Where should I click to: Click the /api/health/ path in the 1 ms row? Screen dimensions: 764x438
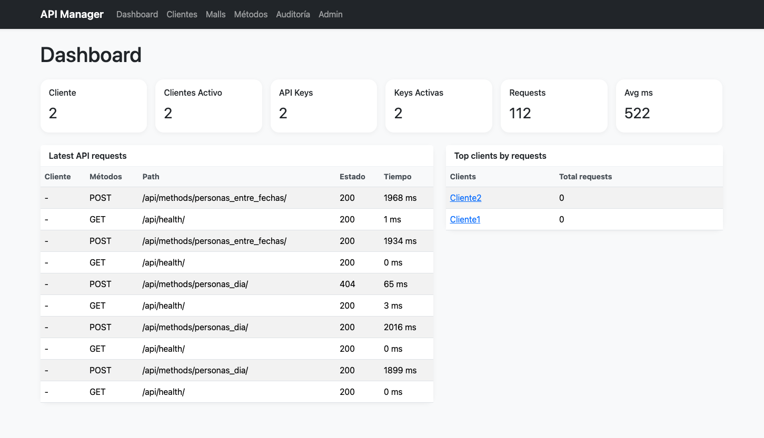164,219
